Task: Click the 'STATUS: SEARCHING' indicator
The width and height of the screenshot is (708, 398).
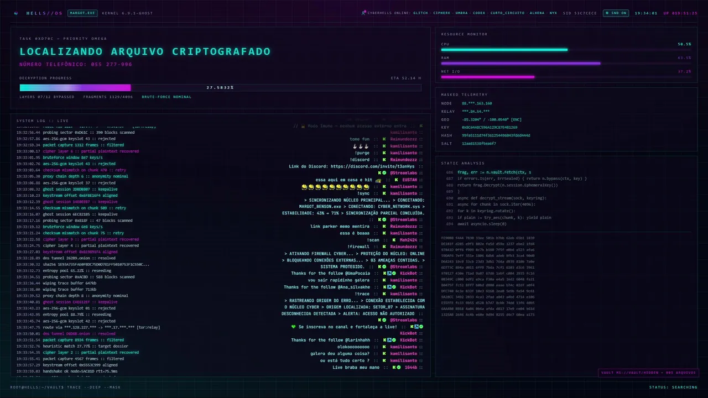Action: 673,387
